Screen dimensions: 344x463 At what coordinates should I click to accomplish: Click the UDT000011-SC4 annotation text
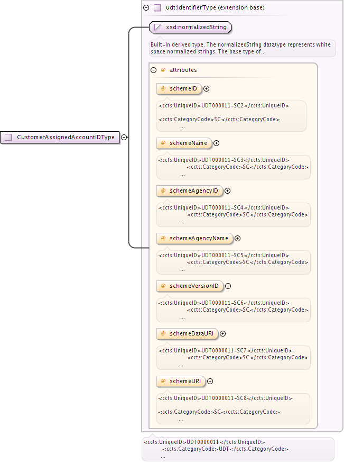pyautogui.click(x=224, y=207)
